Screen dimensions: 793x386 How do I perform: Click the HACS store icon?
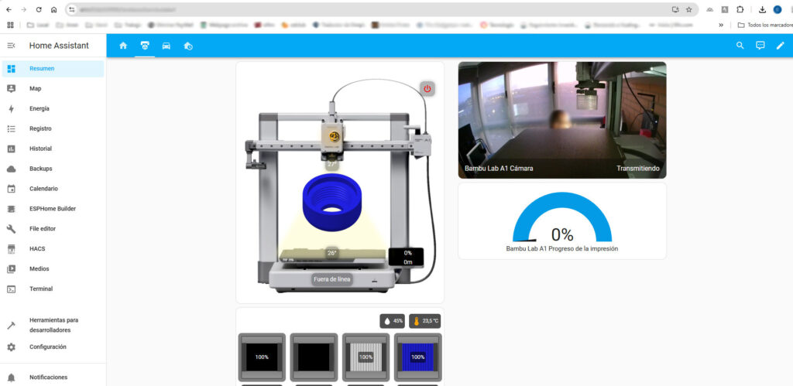11,248
